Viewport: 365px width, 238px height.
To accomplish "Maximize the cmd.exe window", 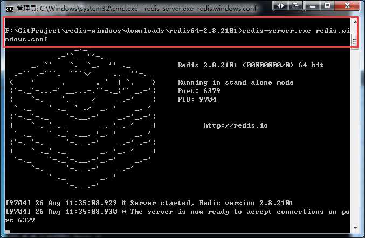I will click(x=327, y=5).
